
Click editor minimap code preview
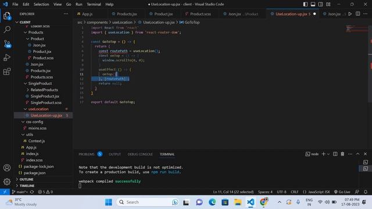356,29
